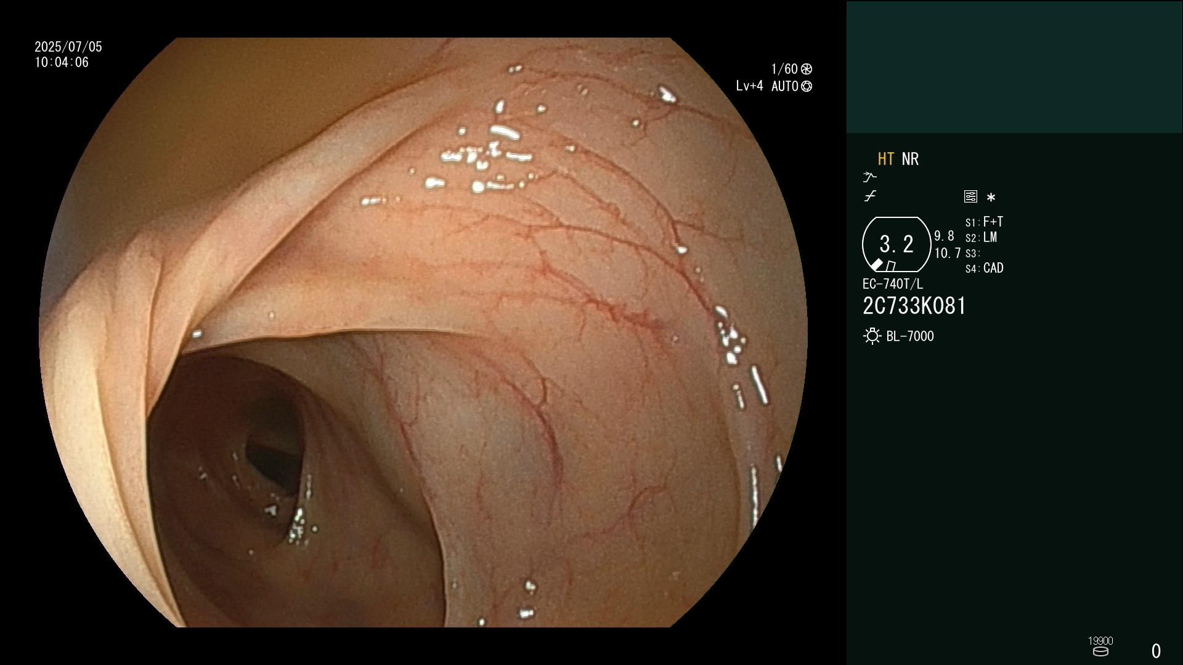Screen dimensions: 1183x665
Task: Click the NR noise reduction indicator
Action: click(x=910, y=159)
